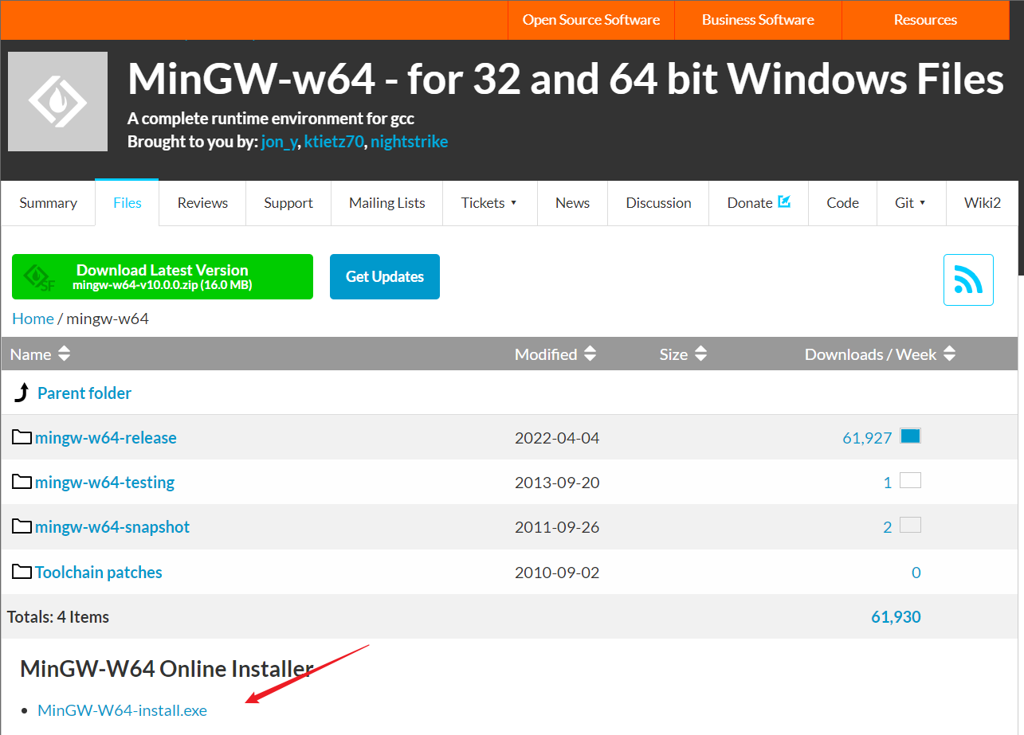Image resolution: width=1024 pixels, height=735 pixels.
Task: Go to the Reviews tab
Action: (x=202, y=203)
